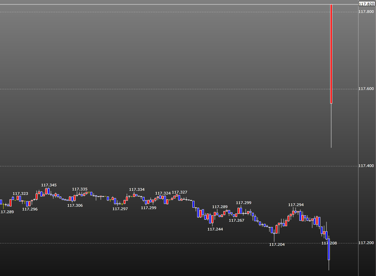
Task: Click the 117.335 high label
Action: click(80, 189)
